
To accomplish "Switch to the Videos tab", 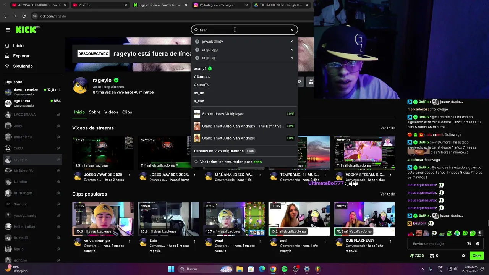I will [x=111, y=112].
